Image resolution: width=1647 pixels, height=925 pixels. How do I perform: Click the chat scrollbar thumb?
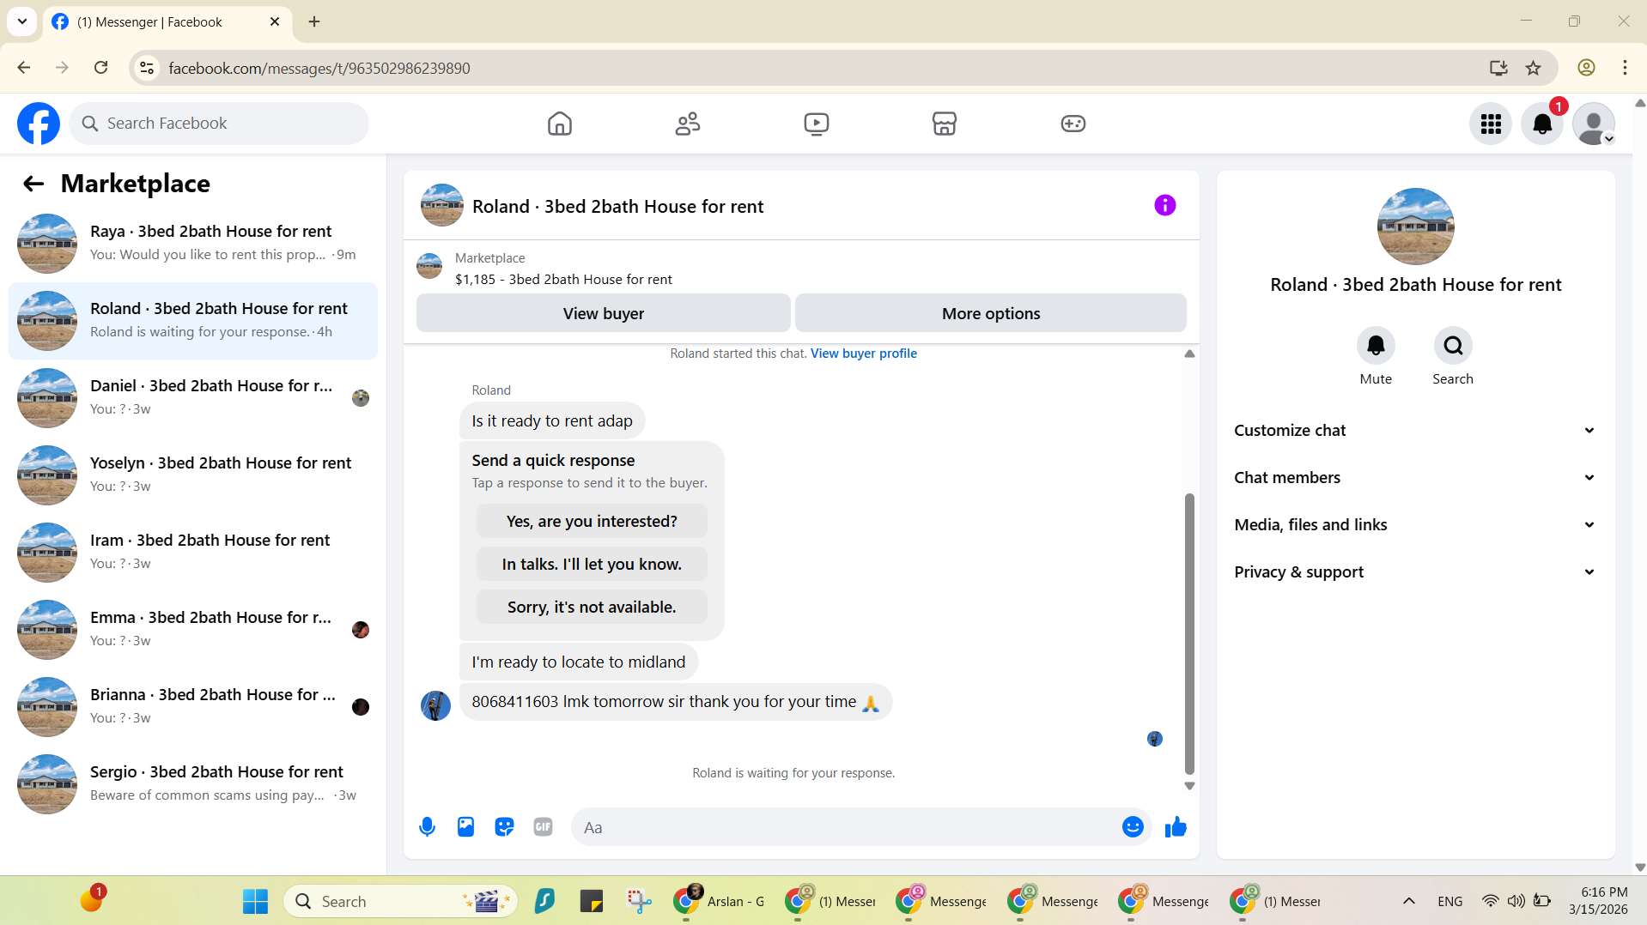coord(1189,634)
